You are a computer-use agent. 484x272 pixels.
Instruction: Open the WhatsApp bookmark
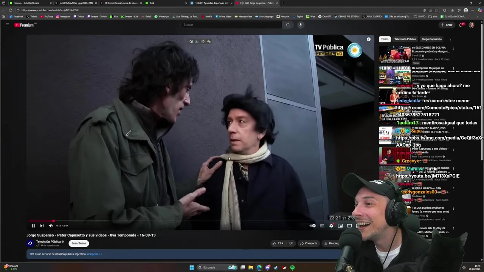161,17
